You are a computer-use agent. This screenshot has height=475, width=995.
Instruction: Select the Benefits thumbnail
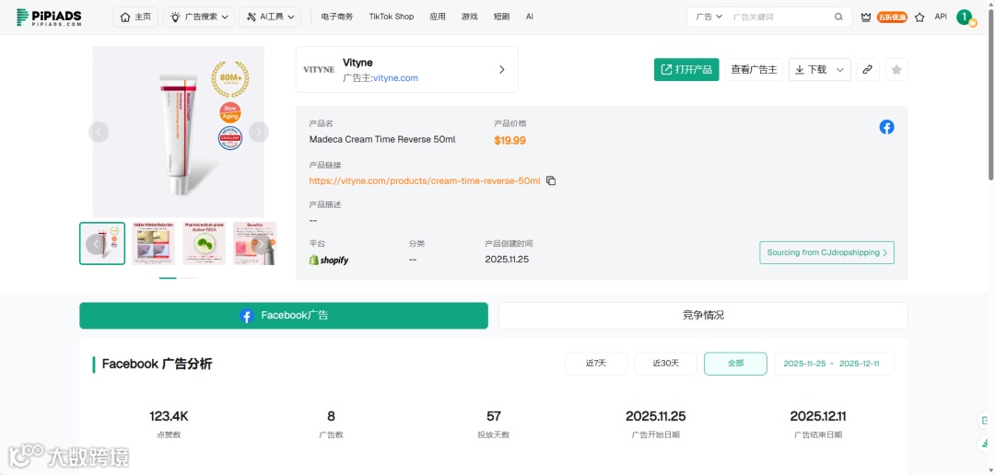254,244
